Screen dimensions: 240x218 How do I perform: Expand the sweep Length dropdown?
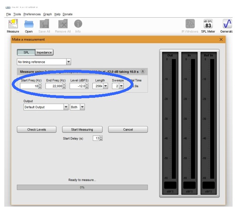coord(105,86)
